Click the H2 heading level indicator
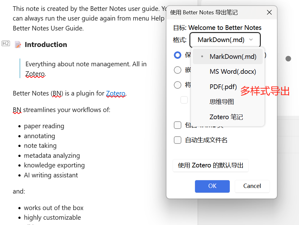The width and height of the screenshot is (299, 225). [6, 44]
